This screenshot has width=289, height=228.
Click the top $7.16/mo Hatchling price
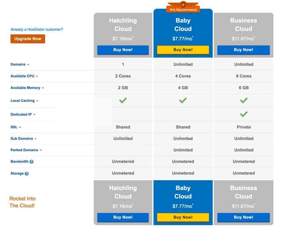(123, 39)
